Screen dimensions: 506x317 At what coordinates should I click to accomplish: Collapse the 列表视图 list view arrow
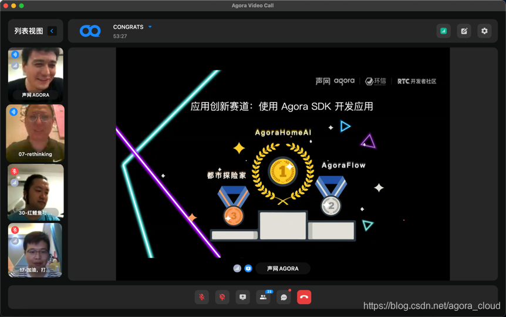point(52,31)
